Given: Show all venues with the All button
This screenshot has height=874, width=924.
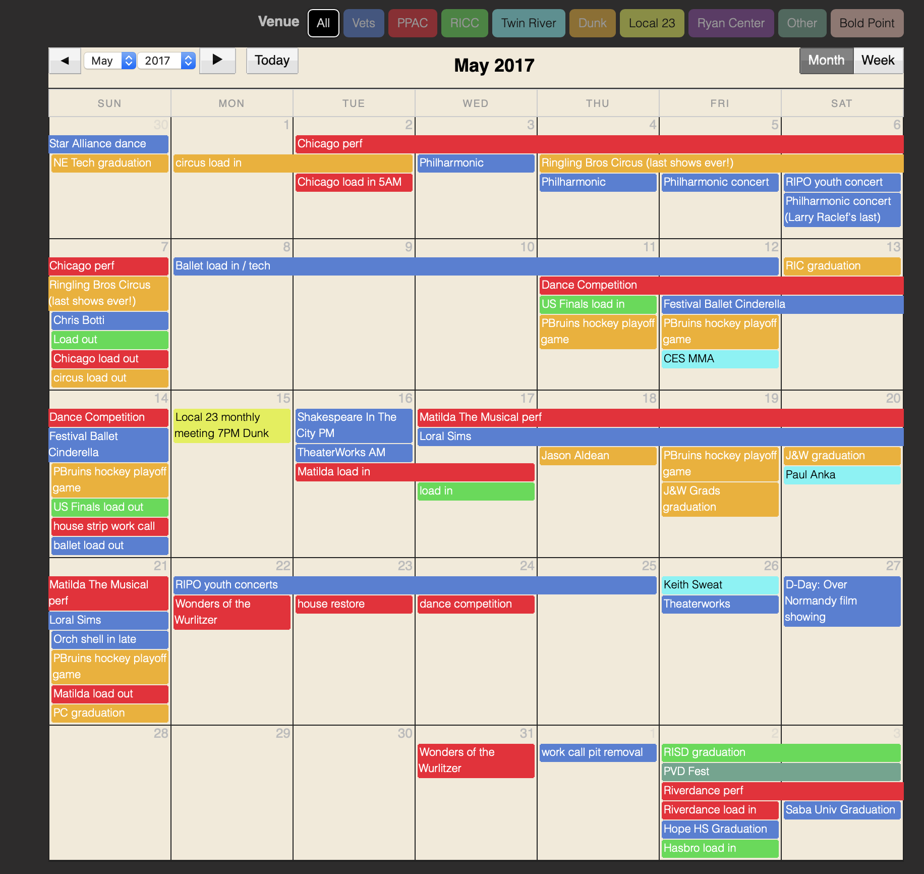Looking at the screenshot, I should tap(323, 23).
